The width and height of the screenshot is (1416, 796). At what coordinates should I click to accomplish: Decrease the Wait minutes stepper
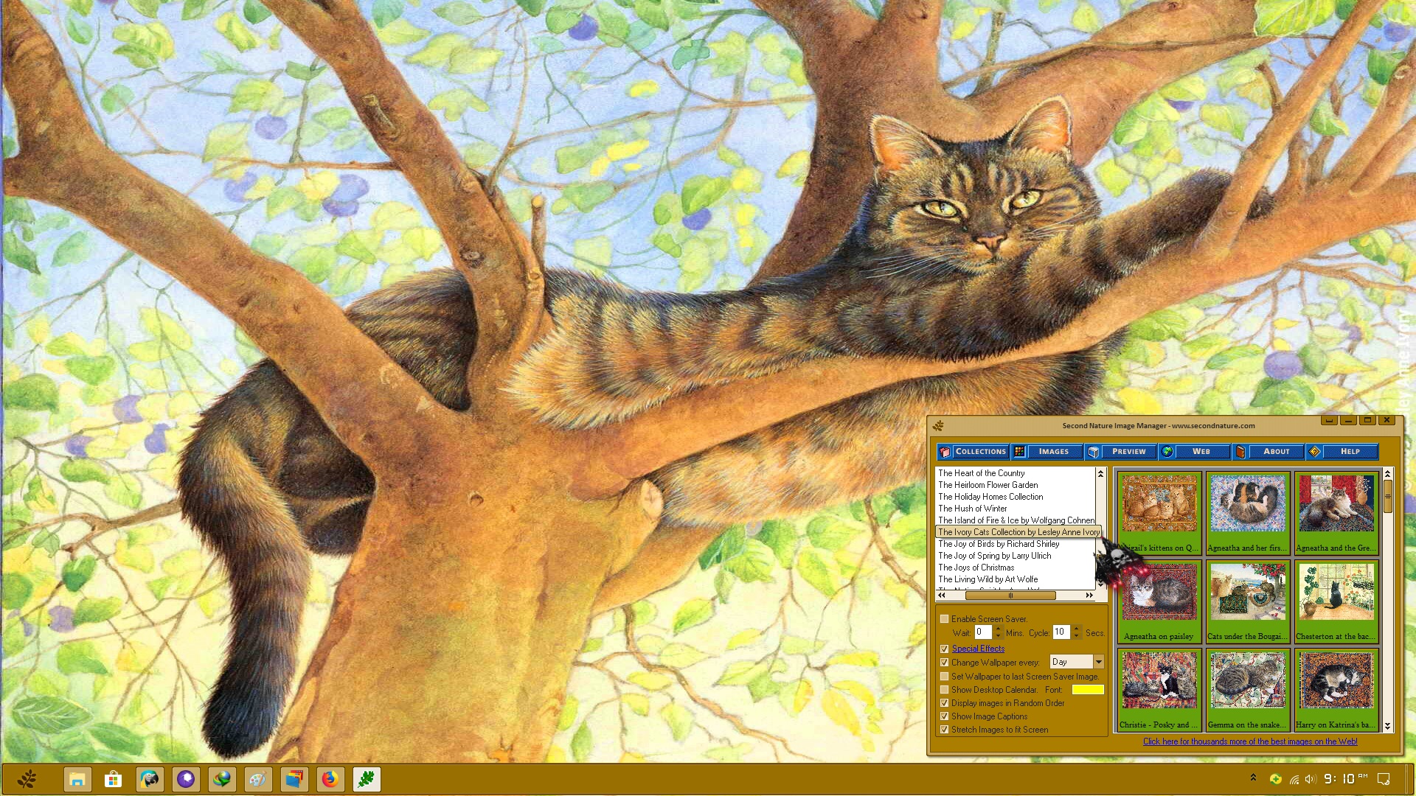coord(998,635)
